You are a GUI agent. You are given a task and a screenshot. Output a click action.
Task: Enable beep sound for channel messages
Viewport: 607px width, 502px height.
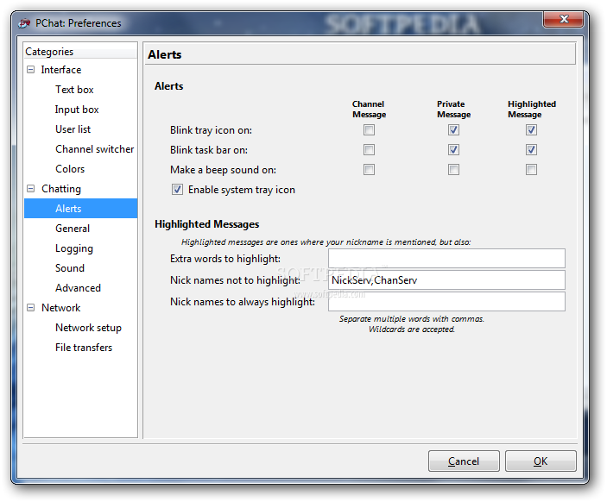(x=369, y=169)
